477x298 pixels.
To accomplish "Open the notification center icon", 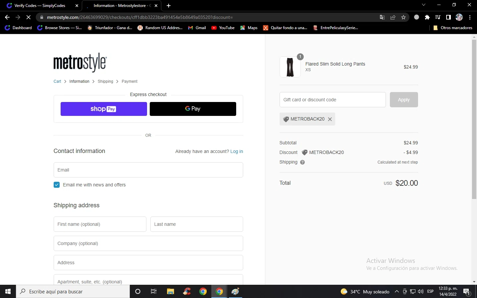I will (x=467, y=292).
